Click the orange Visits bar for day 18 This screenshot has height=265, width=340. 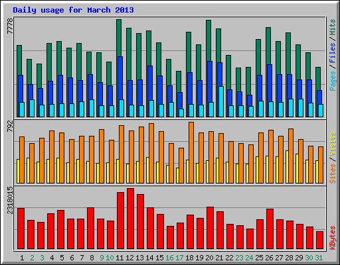pyautogui.click(x=191, y=152)
